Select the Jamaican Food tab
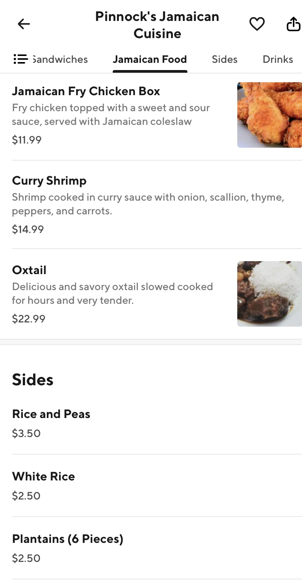Viewport: 302px width, 584px height. [x=150, y=59]
